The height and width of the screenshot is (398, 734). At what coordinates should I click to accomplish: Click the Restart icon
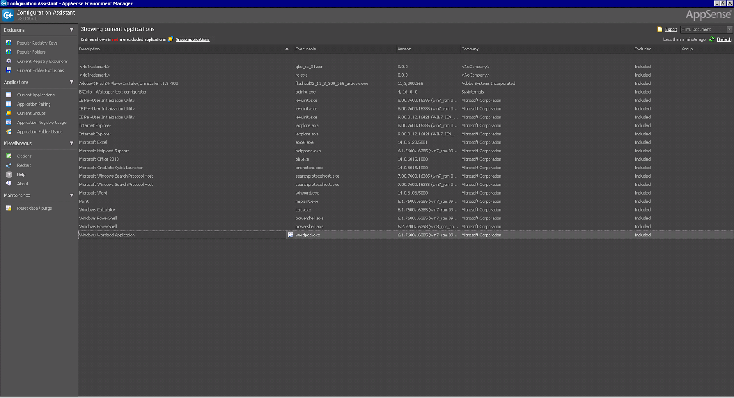[9, 165]
